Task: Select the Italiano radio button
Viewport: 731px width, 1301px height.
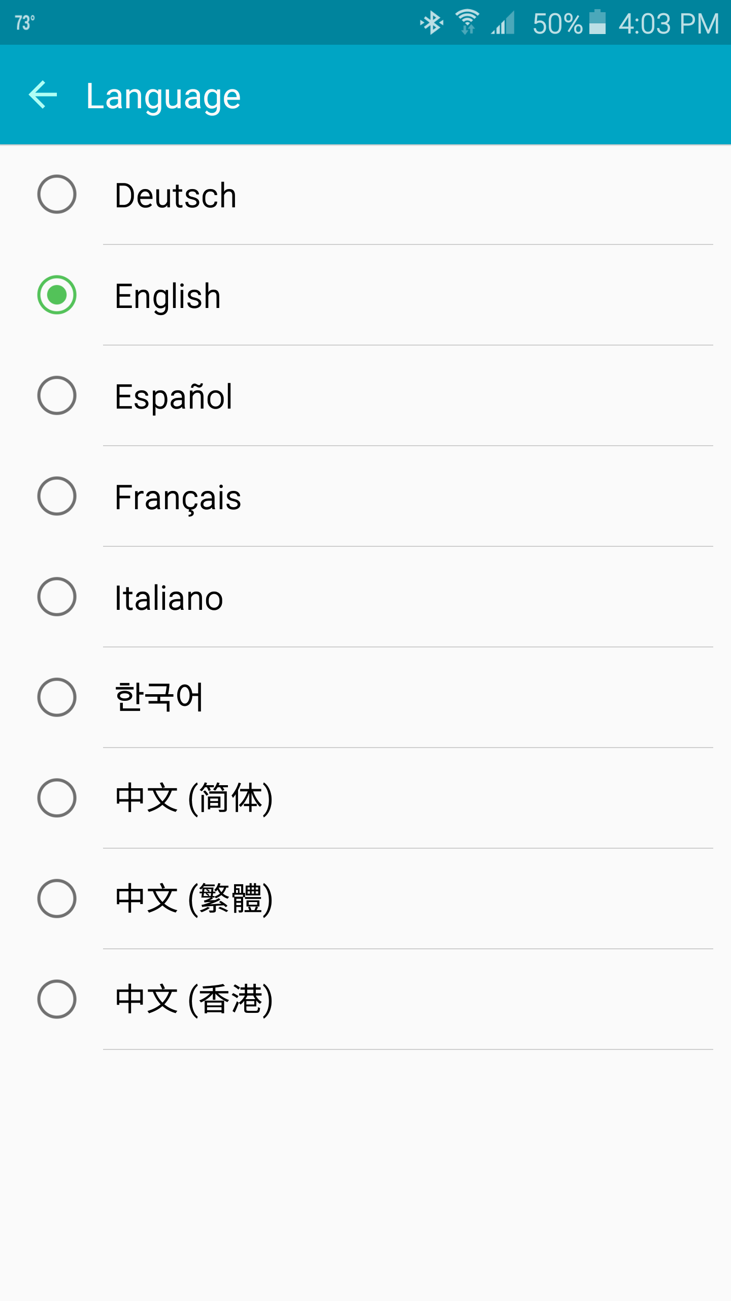Action: coord(57,597)
